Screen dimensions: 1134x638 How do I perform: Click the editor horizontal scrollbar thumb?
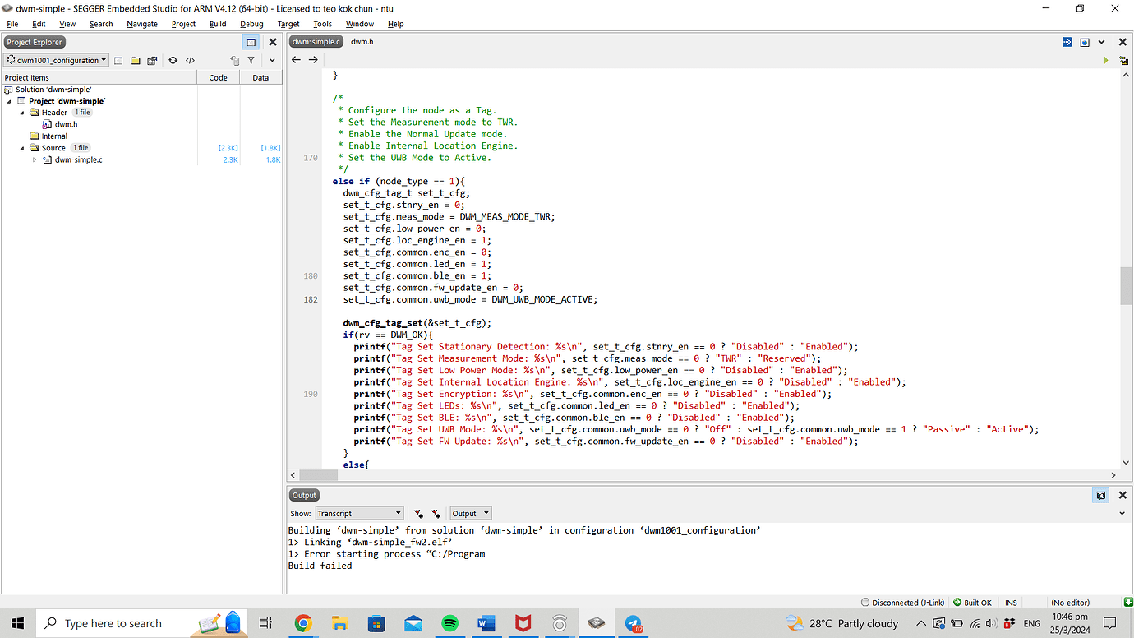click(318, 474)
